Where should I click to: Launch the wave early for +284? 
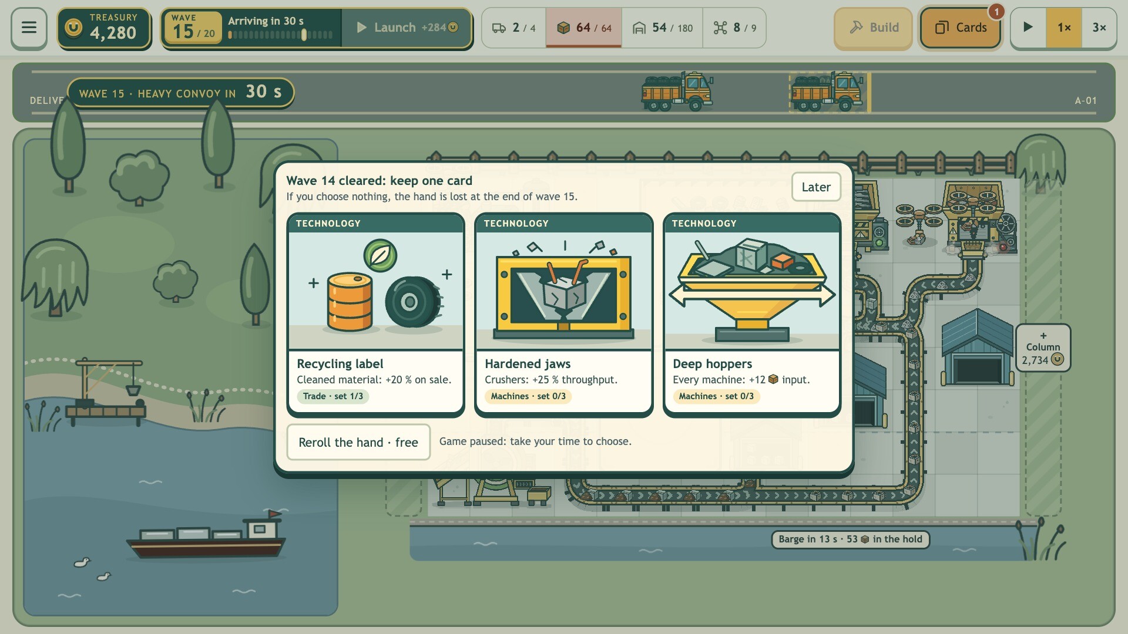click(x=407, y=28)
